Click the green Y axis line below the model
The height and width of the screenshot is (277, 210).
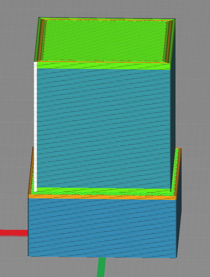point(101,267)
